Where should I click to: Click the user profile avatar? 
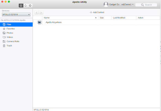(x=106, y=5)
